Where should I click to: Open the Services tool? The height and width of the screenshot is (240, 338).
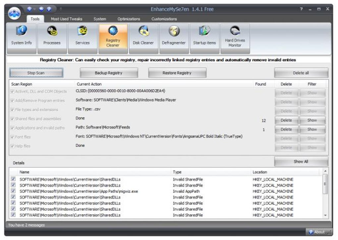(82, 38)
